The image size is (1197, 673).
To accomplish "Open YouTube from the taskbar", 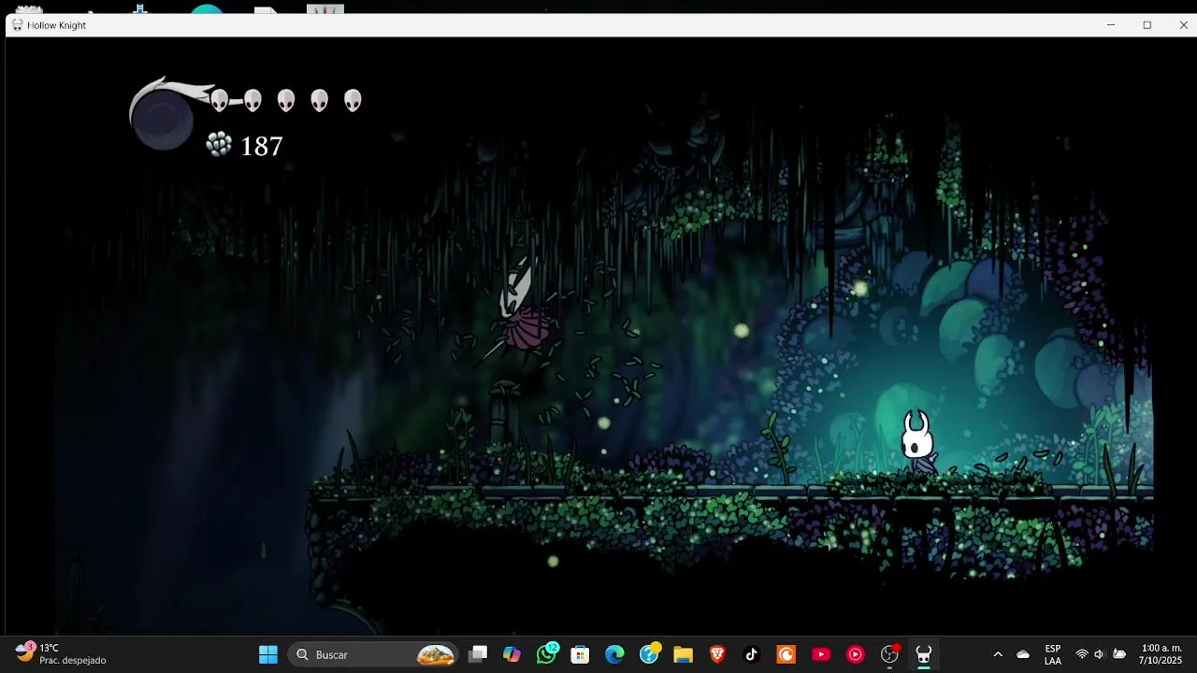I will 821,654.
